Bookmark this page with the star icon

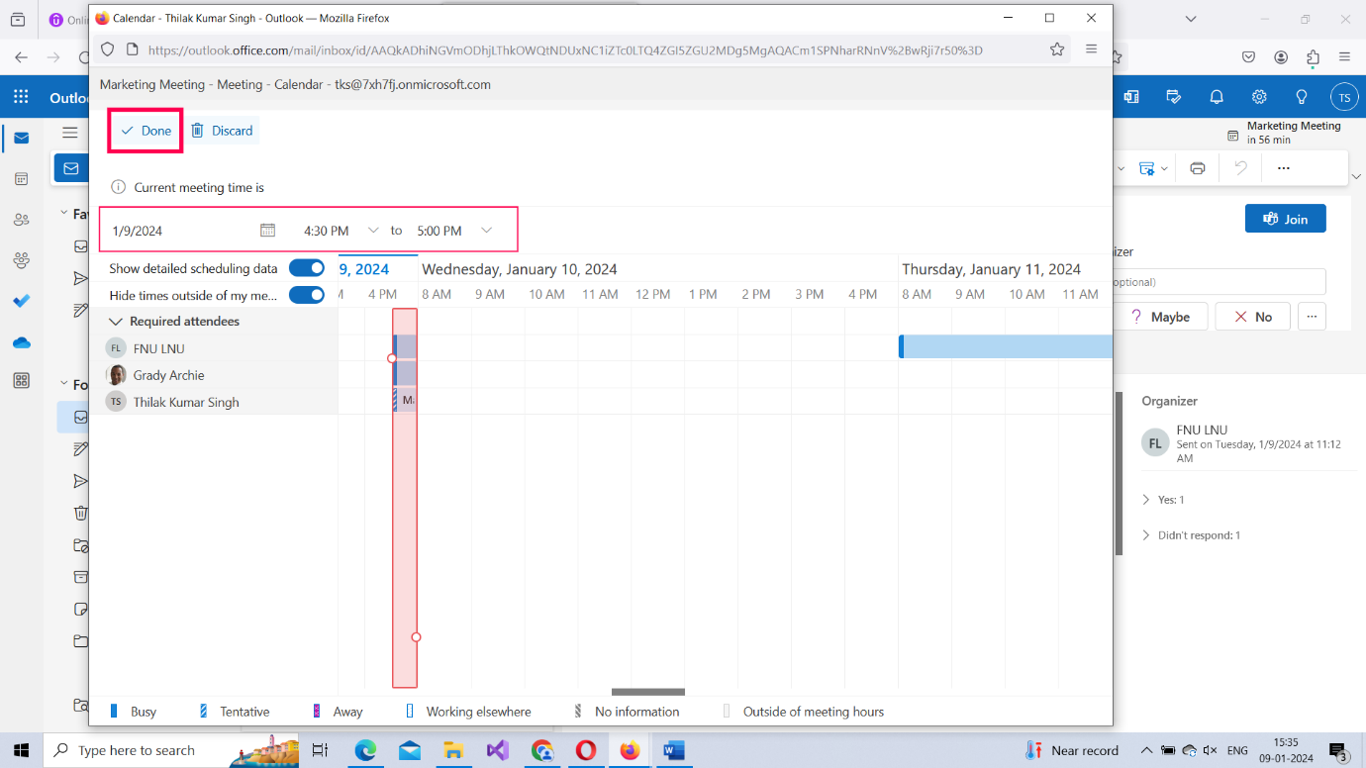pyautogui.click(x=1057, y=49)
